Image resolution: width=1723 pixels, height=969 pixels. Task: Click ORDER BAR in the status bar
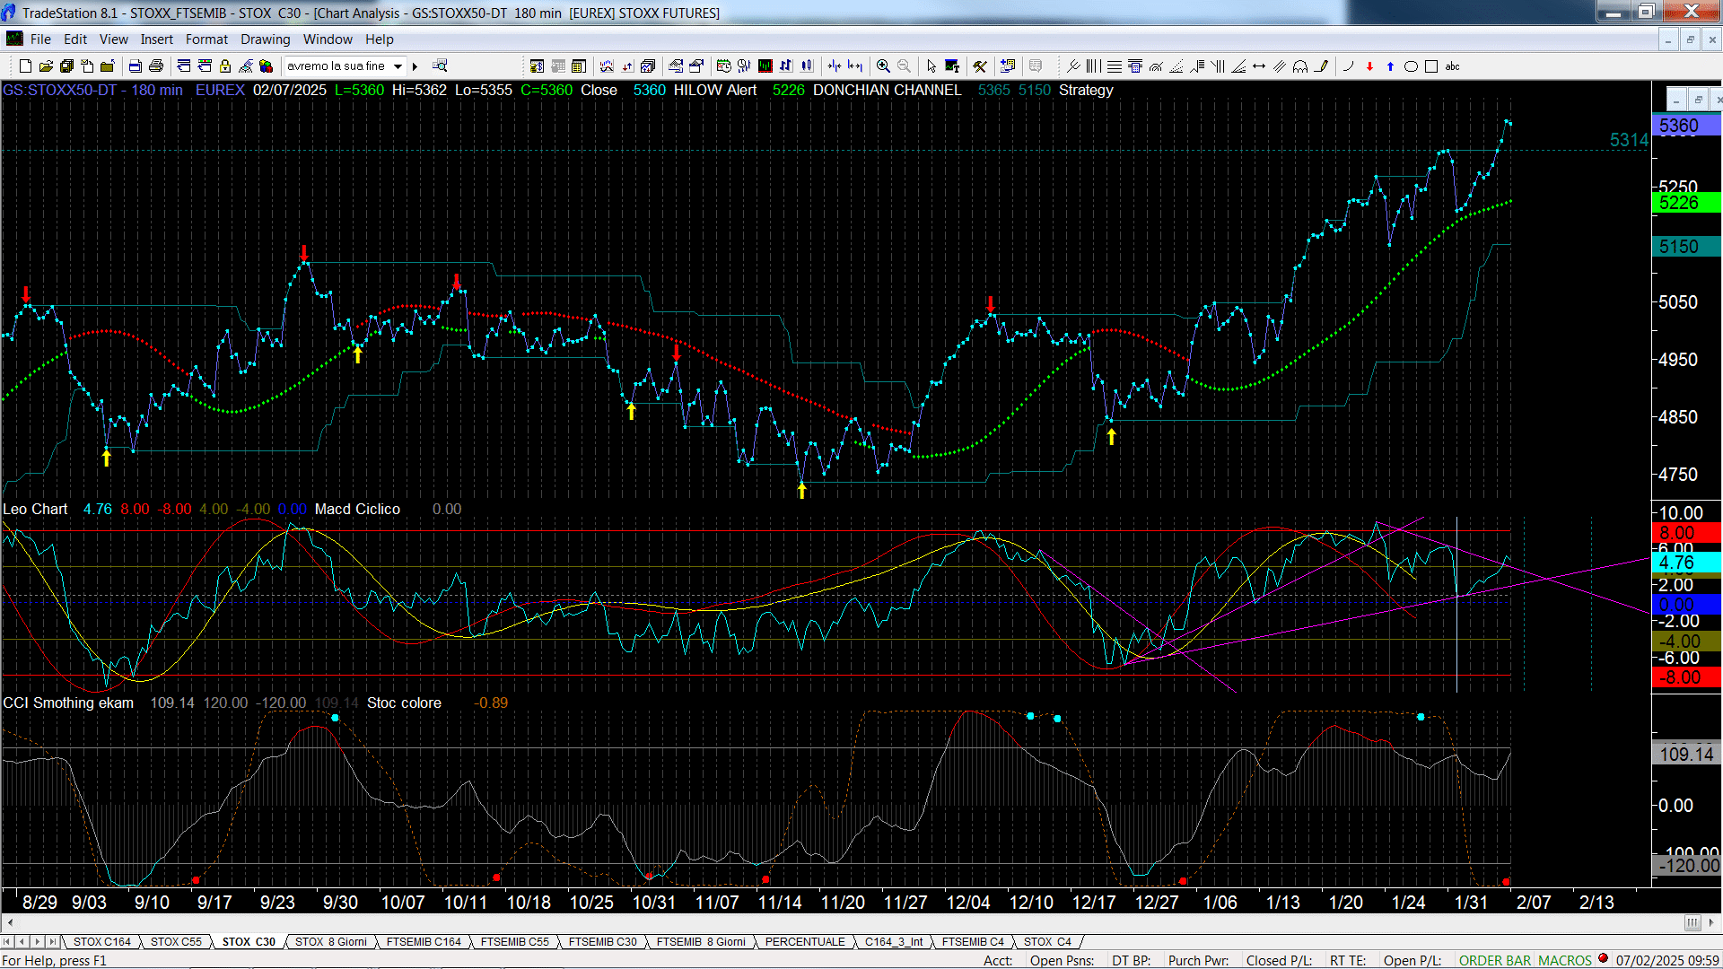tap(1495, 960)
